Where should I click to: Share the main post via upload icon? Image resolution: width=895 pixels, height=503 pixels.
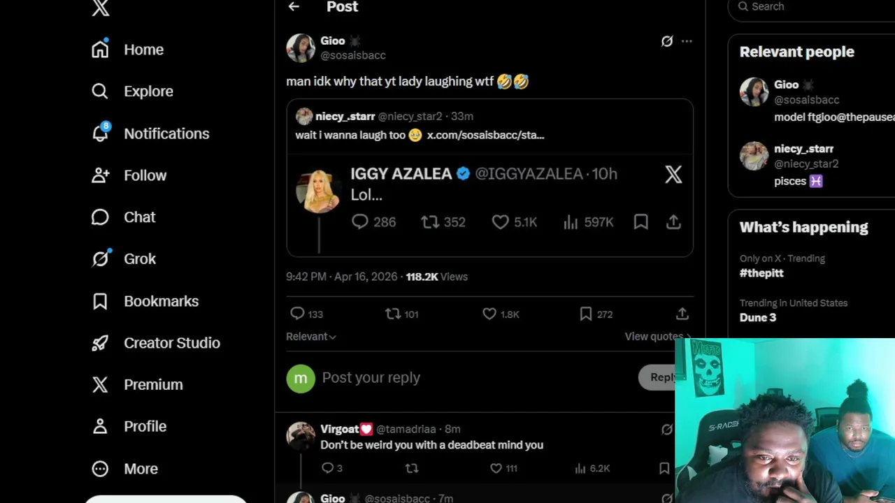point(682,314)
